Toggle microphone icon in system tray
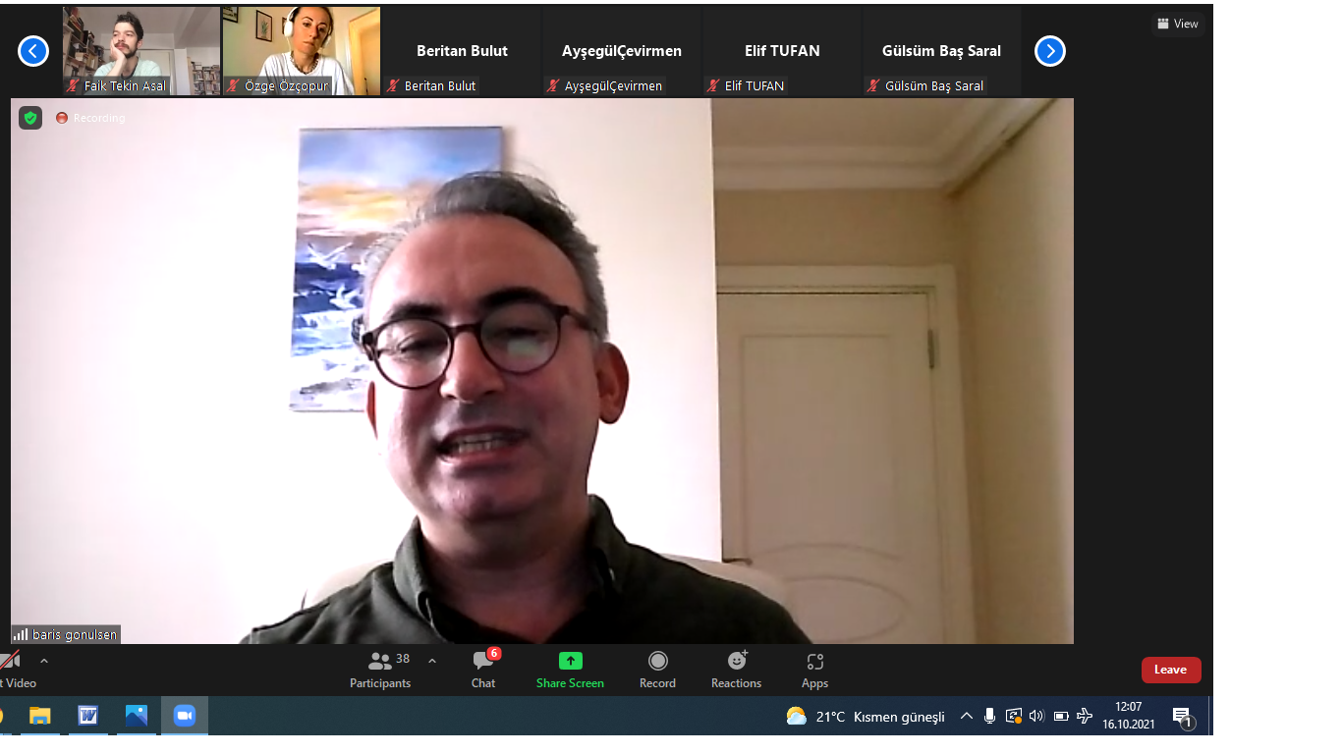1342x754 pixels. [989, 716]
